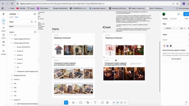Open shape tools dropdown arrow
189x106 pixels.
click(84, 103)
